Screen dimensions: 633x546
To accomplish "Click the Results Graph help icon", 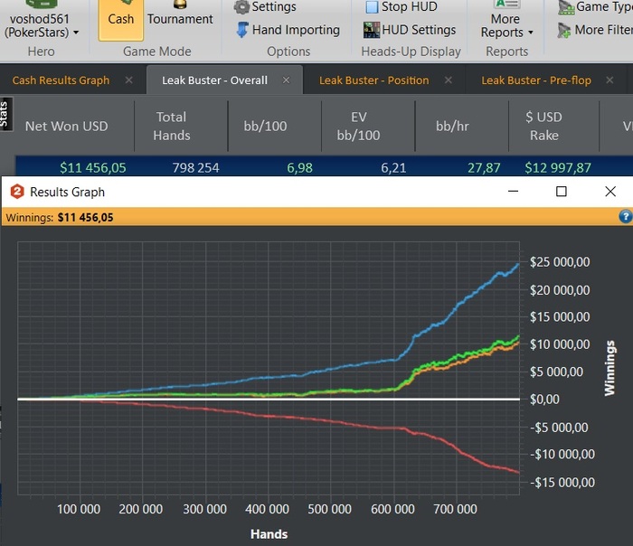I will 626,217.
